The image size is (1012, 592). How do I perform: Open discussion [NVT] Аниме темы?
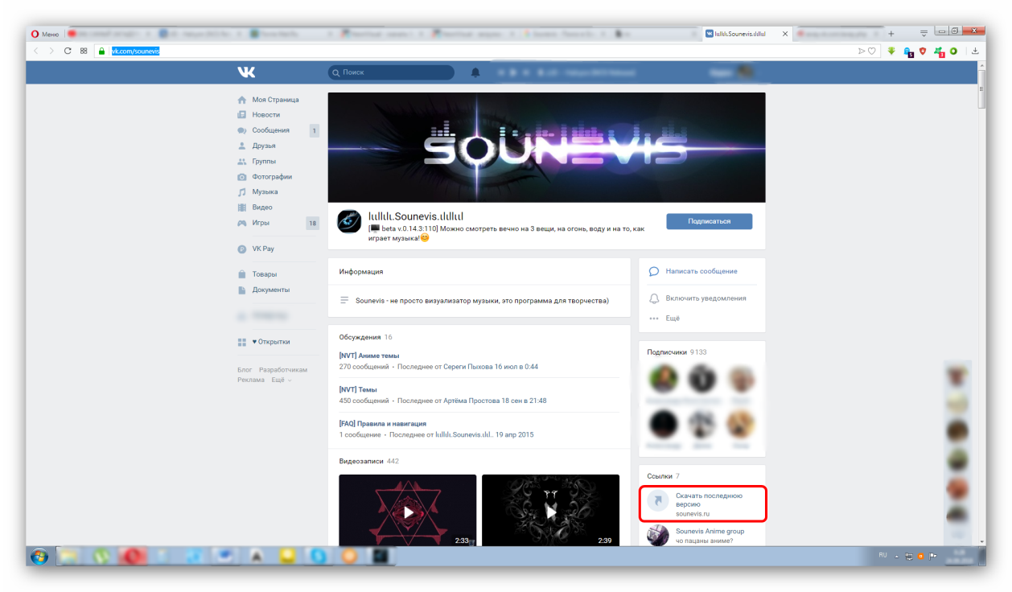(x=369, y=356)
